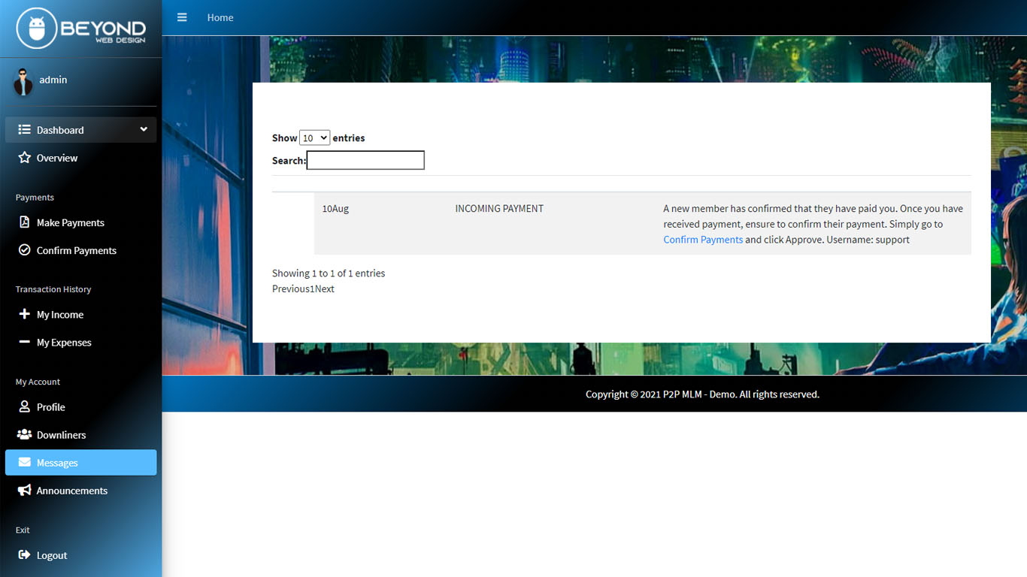Screen dimensions: 1027x577
Task: Click the Make Payments document icon
Action: tap(24, 222)
